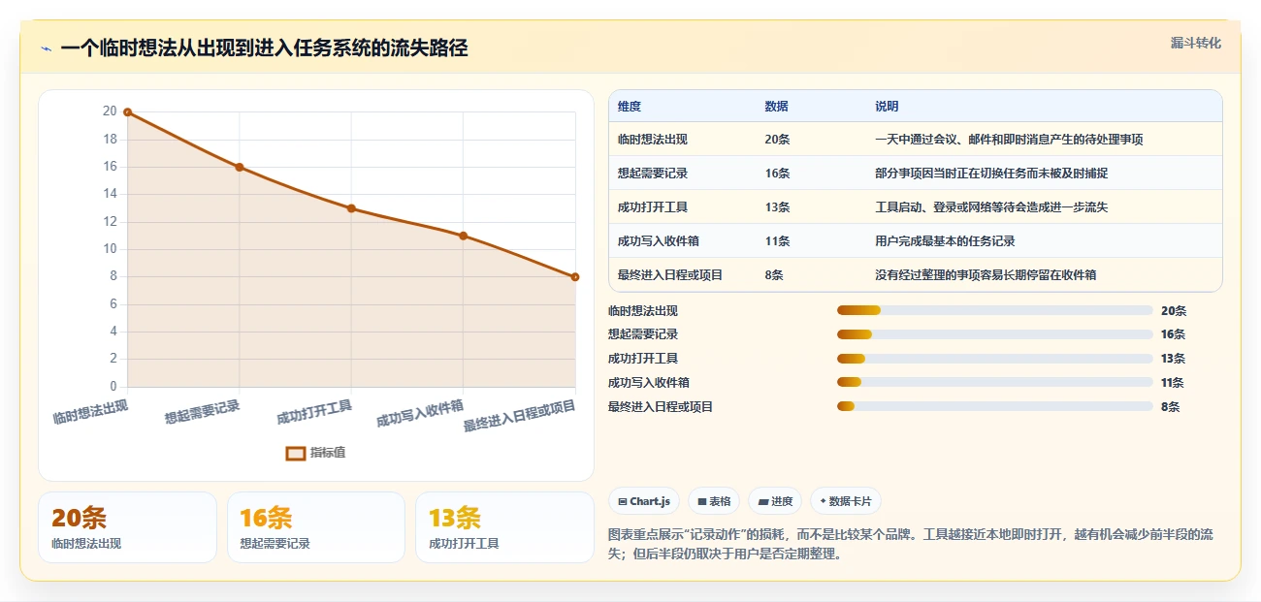Click the 16条 table cell
The image size is (1261, 602).
coord(777,174)
